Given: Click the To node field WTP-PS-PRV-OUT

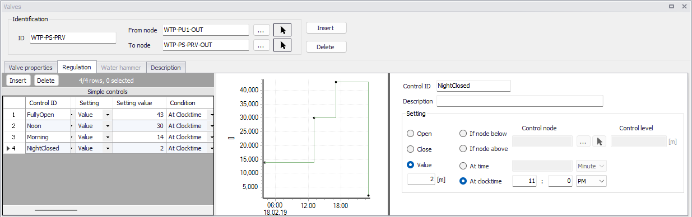Looking at the screenshot, I should [205, 45].
